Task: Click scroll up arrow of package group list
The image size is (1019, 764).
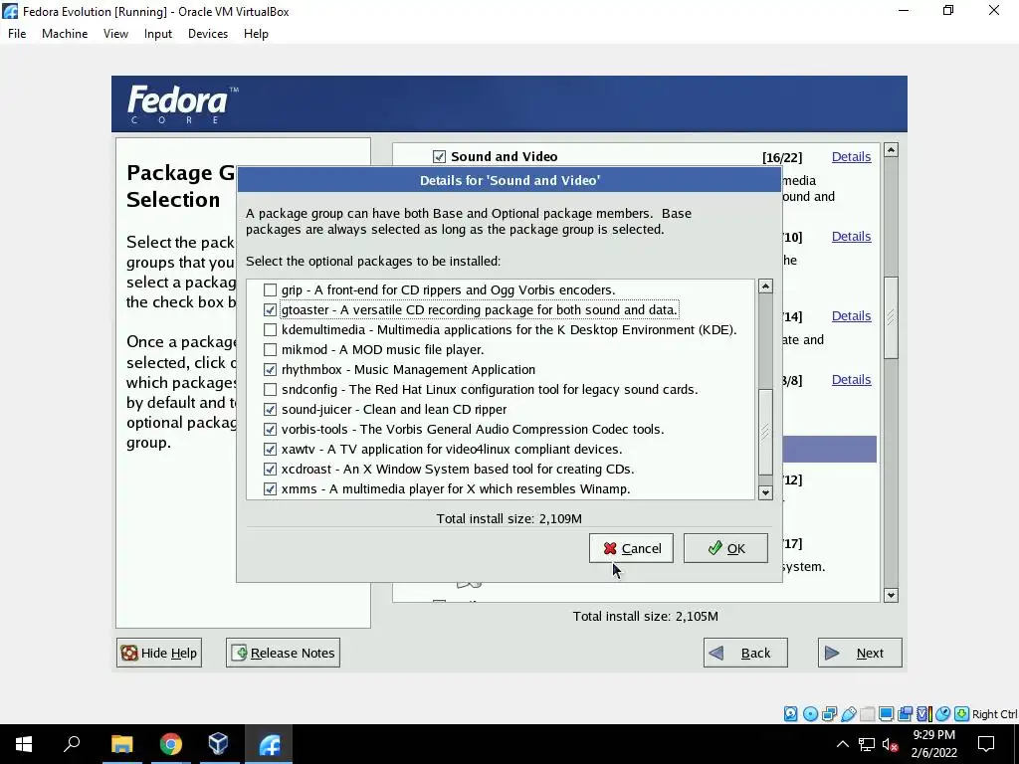Action: 891,150
